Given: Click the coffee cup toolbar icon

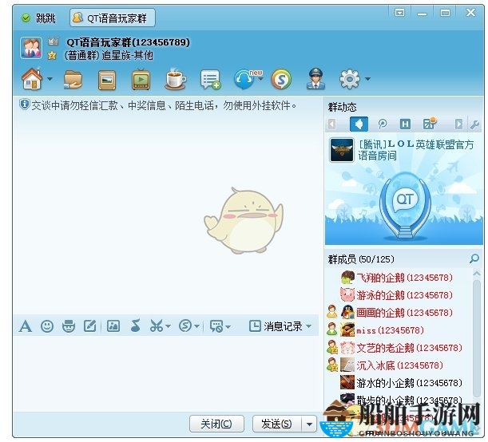Looking at the screenshot, I should tap(176, 79).
